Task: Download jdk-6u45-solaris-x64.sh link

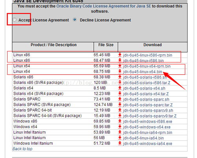Action: point(144,88)
